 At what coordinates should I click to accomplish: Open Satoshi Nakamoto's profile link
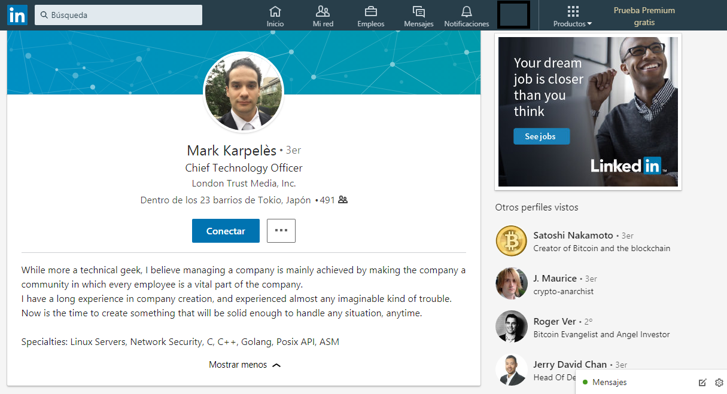(x=573, y=236)
